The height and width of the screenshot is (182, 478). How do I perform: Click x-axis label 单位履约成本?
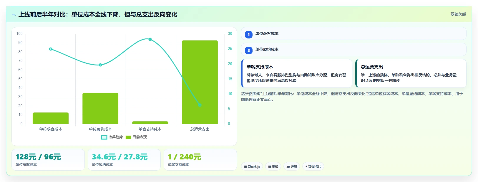coord(100,129)
